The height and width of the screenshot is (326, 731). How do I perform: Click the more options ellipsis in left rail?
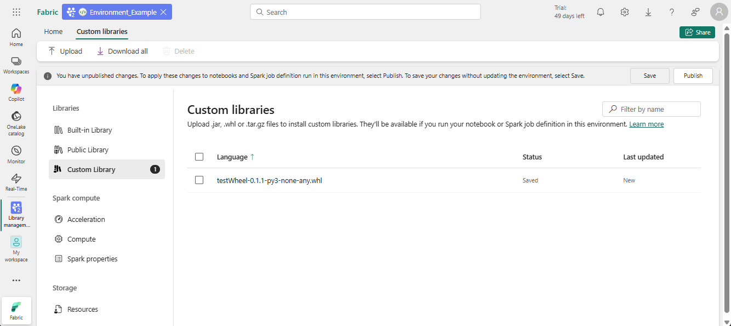16,280
